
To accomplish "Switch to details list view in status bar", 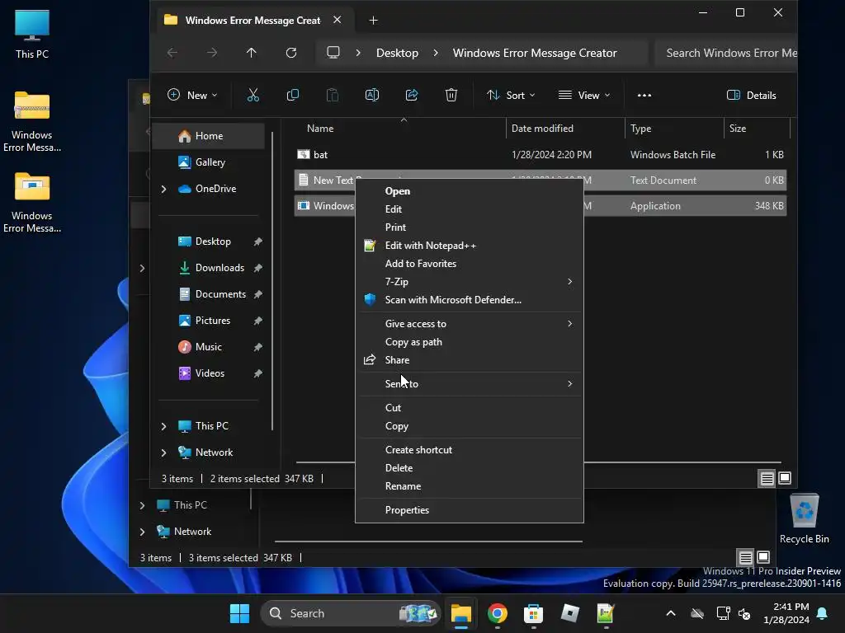I will (767, 478).
